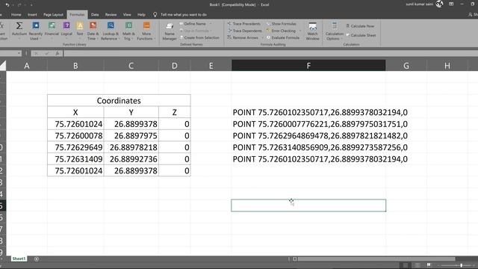
Task: Select cell with value 75.72629649
Action: point(75,147)
